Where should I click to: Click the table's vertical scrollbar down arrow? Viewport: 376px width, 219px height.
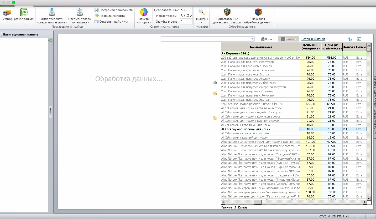(x=369, y=198)
